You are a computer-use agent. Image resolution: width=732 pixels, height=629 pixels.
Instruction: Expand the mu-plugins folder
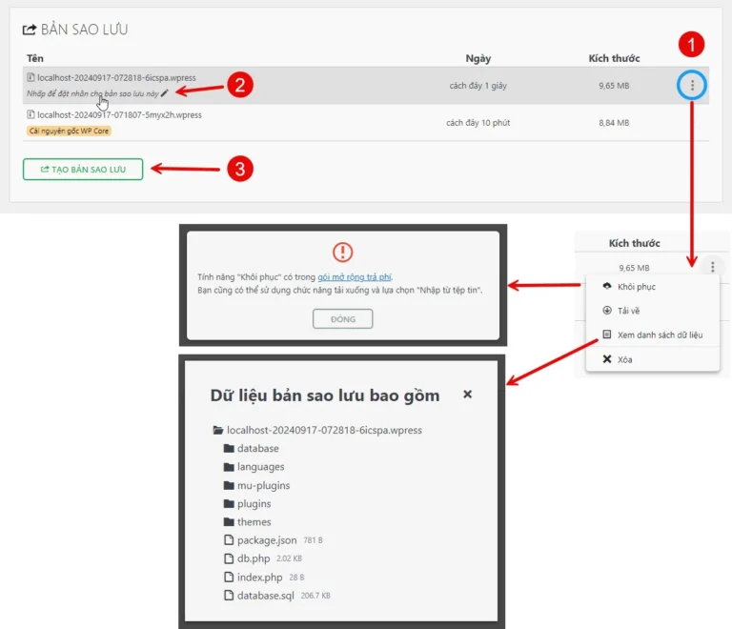click(x=263, y=486)
